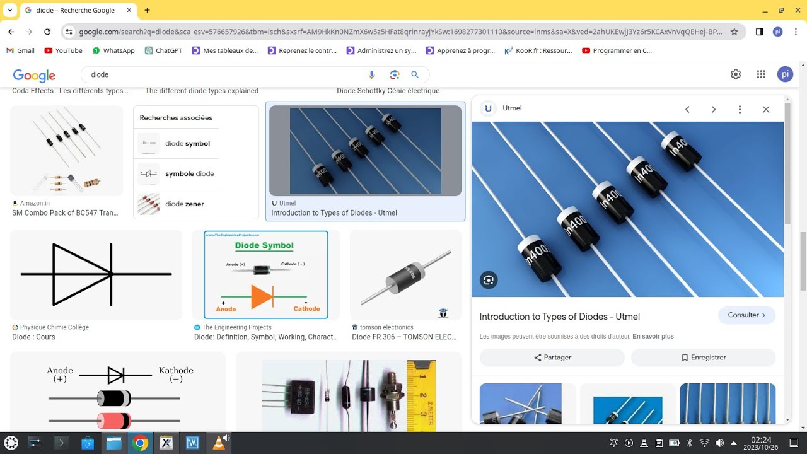This screenshot has height=454, width=807.
Task: Open The Engineering Projects Diode Symbol image
Action: click(266, 274)
